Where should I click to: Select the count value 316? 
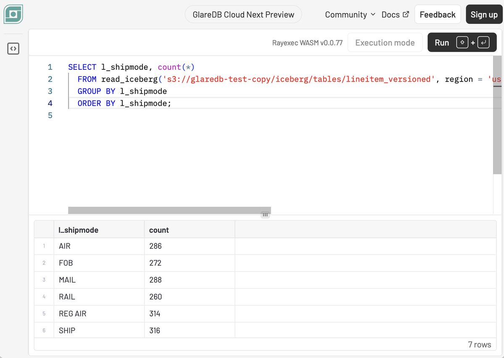189,330
